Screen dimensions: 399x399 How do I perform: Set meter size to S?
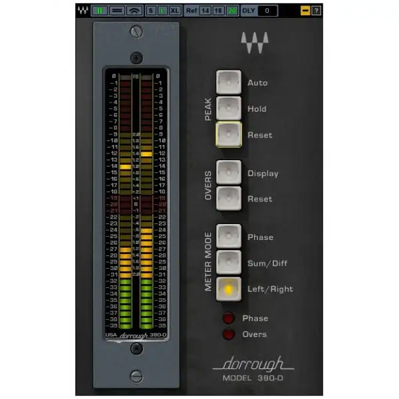point(151,11)
